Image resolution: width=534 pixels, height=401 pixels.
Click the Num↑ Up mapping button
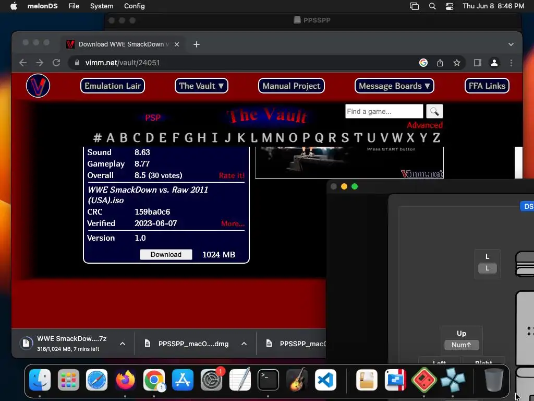coord(462,345)
